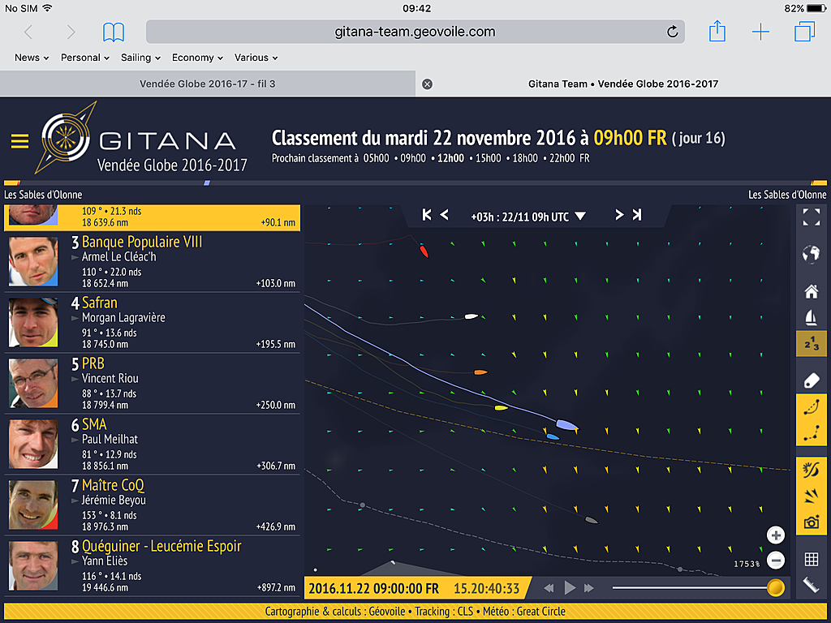Expand arrow beside Yann Eliès name
The image size is (831, 623).
click(75, 561)
